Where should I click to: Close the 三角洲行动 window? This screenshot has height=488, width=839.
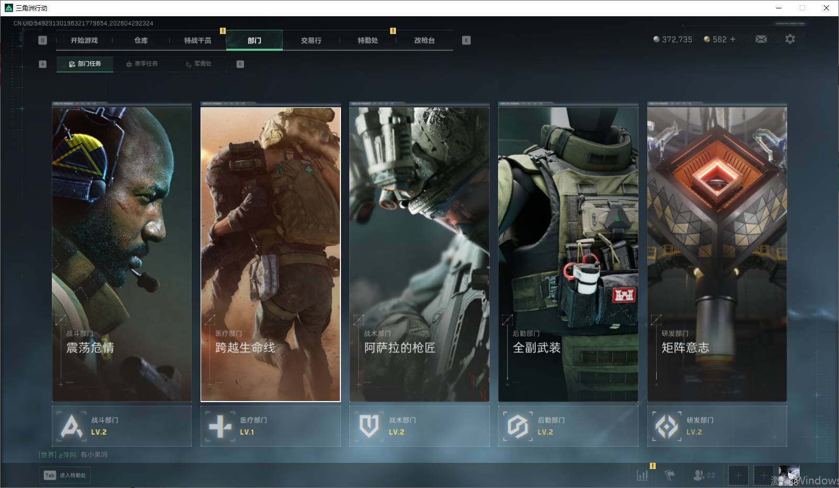pos(826,8)
